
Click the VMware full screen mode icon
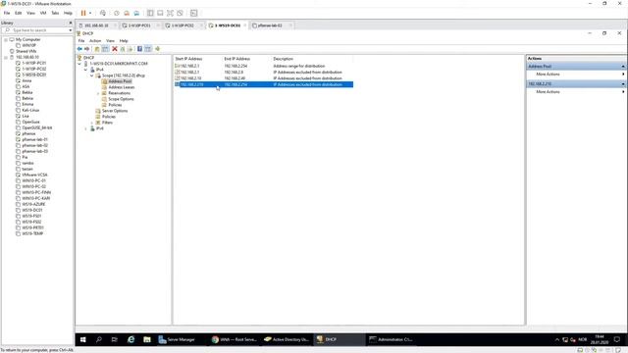pos(170,13)
